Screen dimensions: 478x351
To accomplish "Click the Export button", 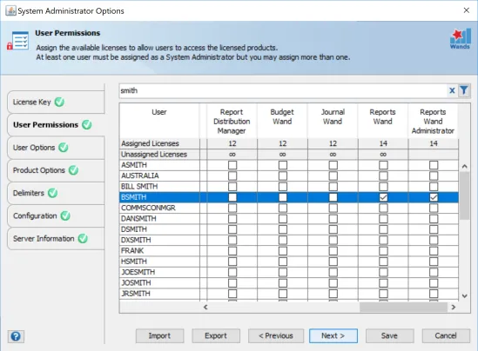I will pyautogui.click(x=216, y=335).
